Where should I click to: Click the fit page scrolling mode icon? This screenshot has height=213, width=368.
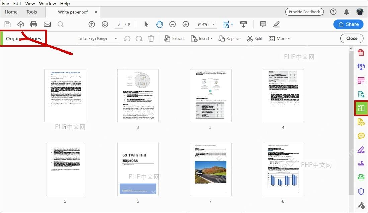pyautogui.click(x=226, y=24)
